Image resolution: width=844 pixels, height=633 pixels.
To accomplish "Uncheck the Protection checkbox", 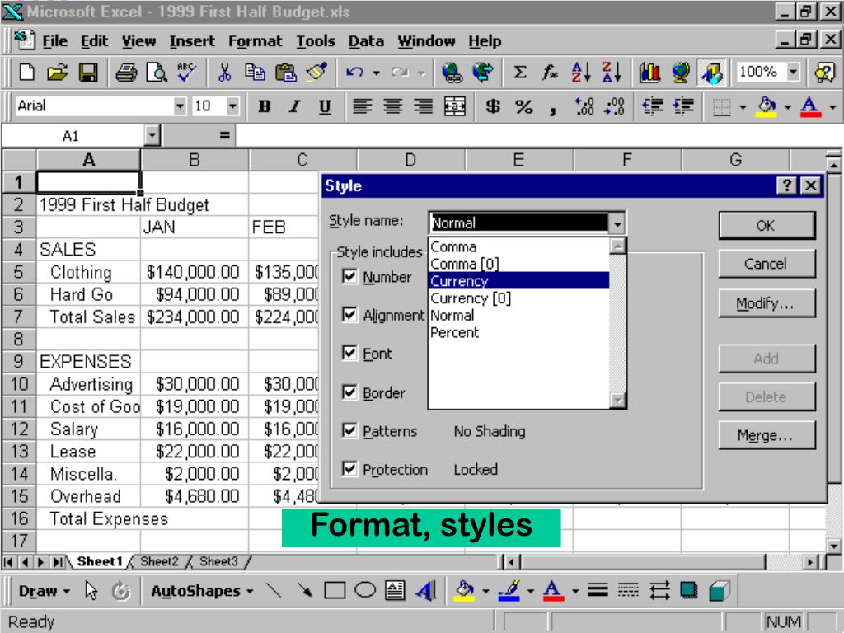I will (x=349, y=469).
